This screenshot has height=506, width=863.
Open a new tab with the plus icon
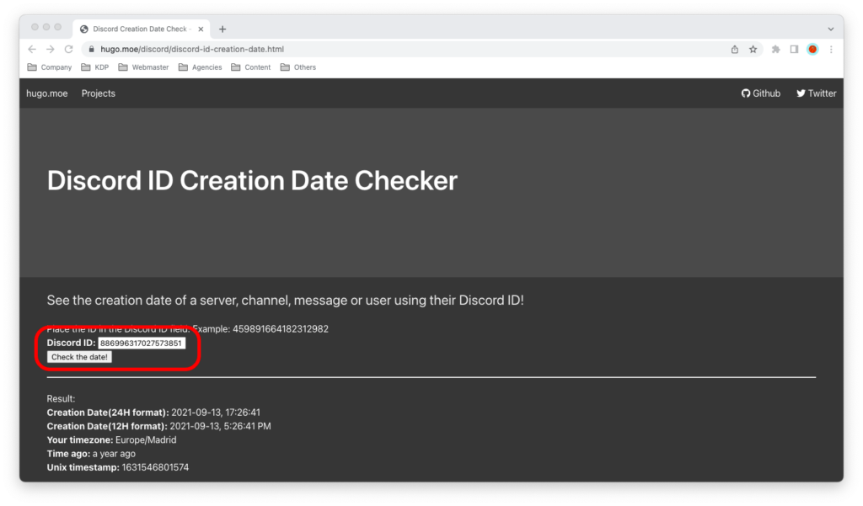coord(222,29)
